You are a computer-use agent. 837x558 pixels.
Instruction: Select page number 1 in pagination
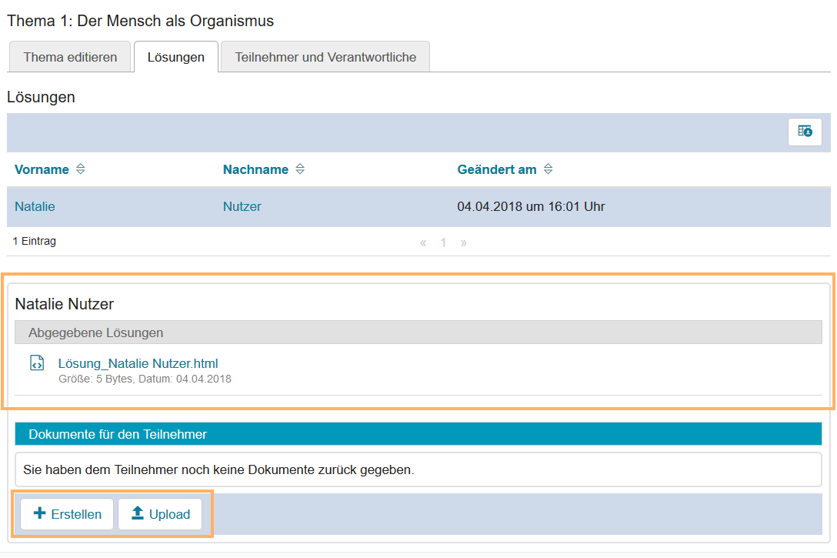pos(443,243)
